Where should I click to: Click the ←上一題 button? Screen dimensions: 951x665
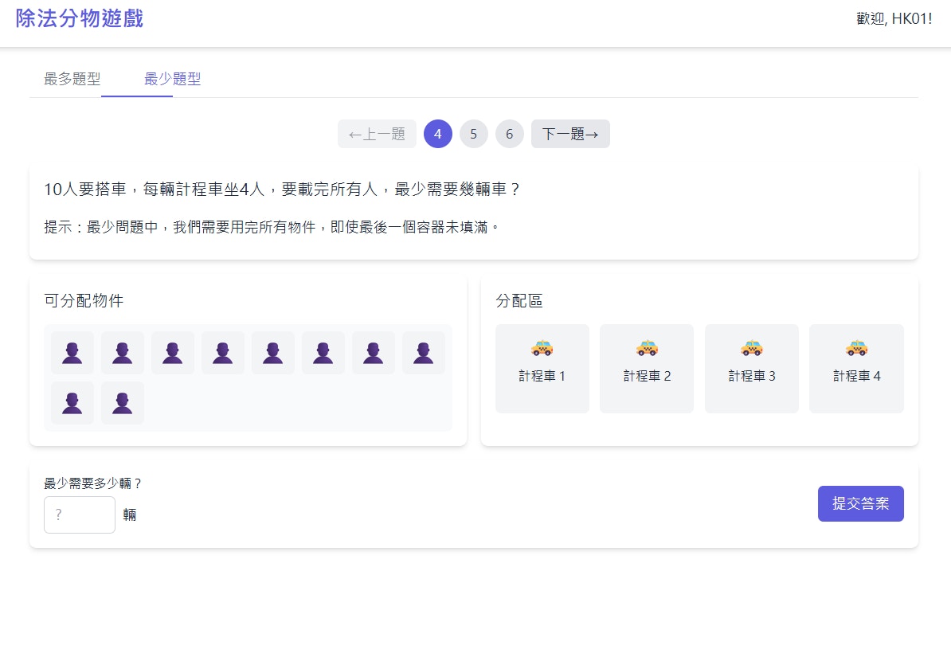click(377, 134)
